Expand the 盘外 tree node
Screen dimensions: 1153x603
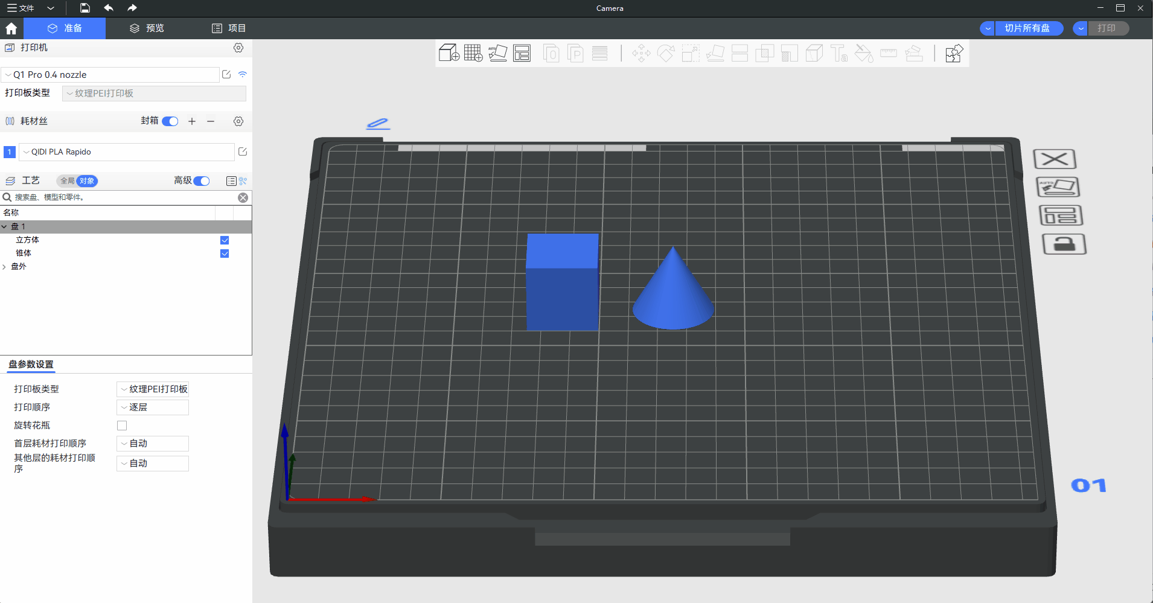click(5, 267)
